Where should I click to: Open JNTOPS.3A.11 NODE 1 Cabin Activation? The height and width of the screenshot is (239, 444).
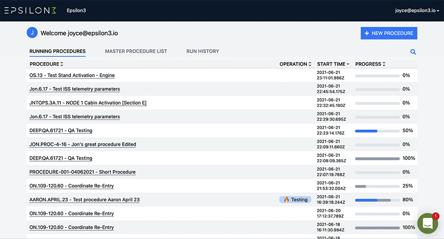click(x=88, y=103)
